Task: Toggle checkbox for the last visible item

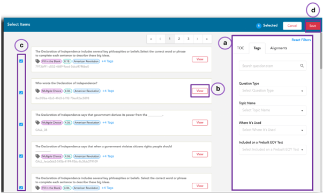Action: click(21, 188)
